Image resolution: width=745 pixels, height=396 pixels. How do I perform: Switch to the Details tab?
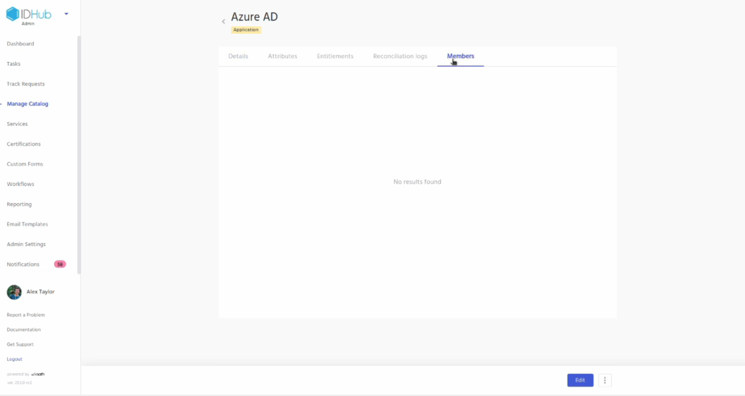[238, 56]
